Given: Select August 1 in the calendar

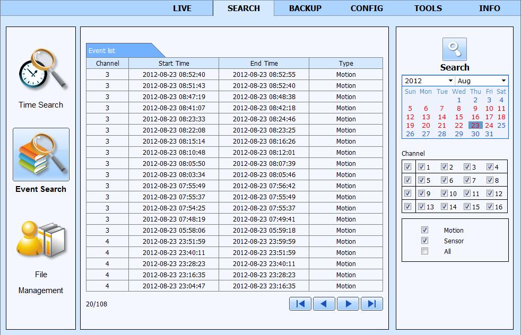Looking at the screenshot, I should pyautogui.click(x=459, y=100).
